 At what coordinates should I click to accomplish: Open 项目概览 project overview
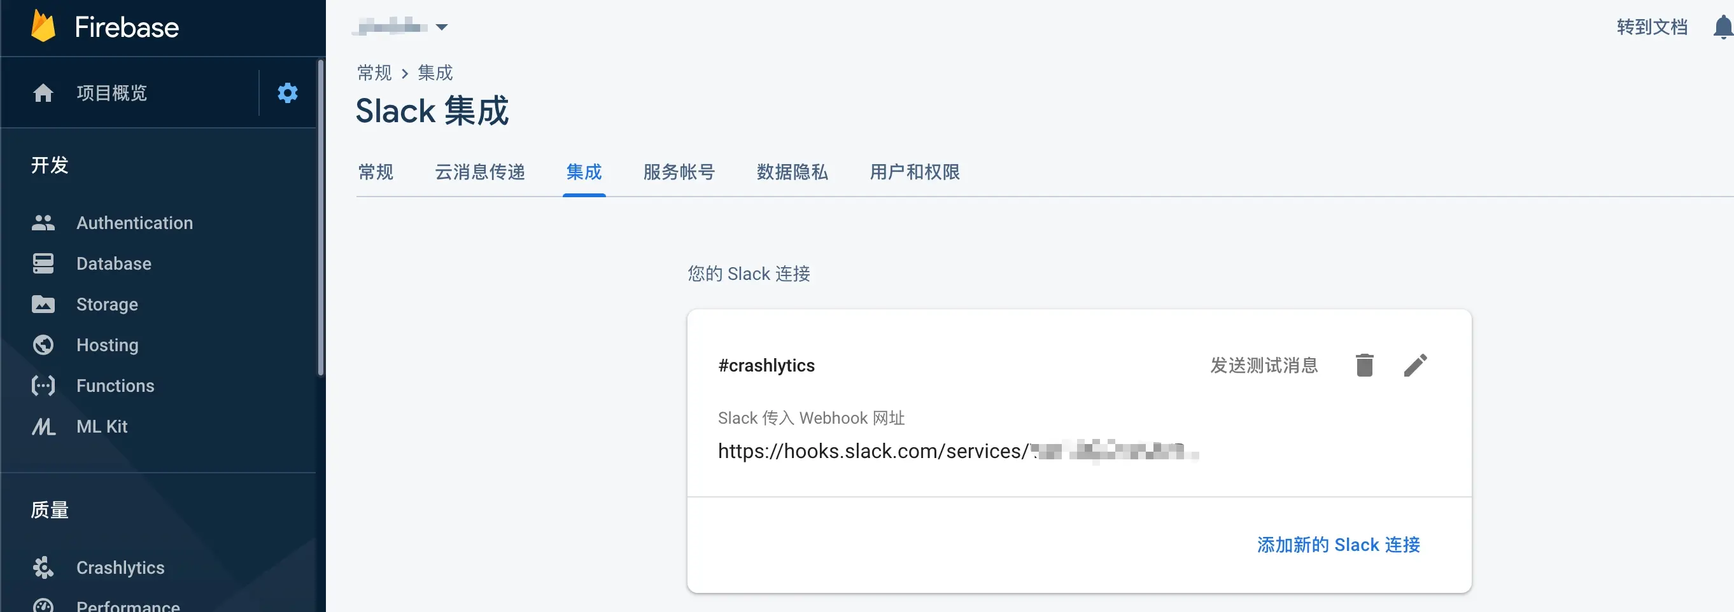tap(112, 93)
